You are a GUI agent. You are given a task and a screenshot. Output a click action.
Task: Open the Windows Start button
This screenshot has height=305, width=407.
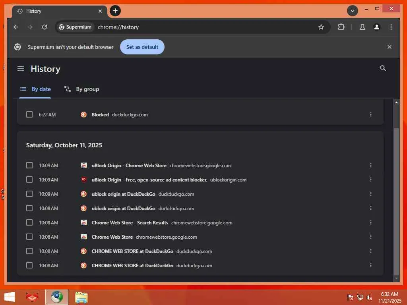click(x=10, y=297)
